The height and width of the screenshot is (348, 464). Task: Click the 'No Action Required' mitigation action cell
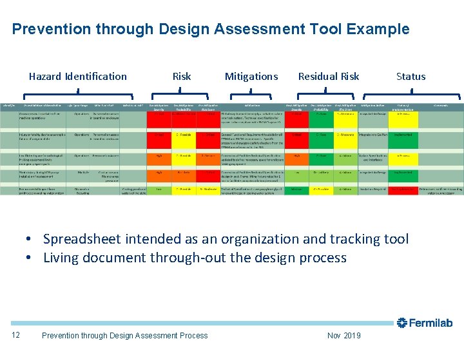tap(373, 191)
